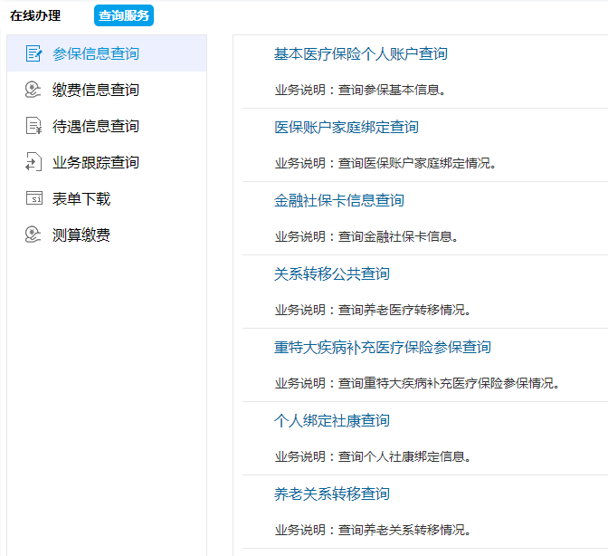
Task: Open 医保账户家庭绑定查询 link
Action: pyautogui.click(x=347, y=127)
